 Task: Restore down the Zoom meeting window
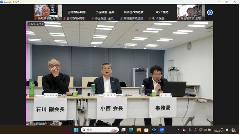click(227, 2)
